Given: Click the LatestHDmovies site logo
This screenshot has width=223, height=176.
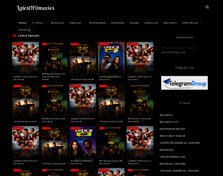Looking at the screenshot, I should click(x=36, y=8).
